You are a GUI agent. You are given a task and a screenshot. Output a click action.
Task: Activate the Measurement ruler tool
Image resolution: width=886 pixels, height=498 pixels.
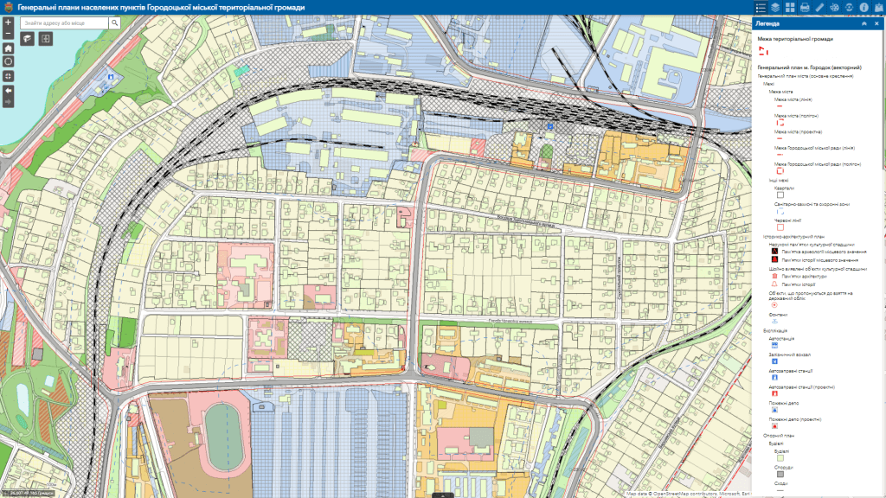click(820, 7)
